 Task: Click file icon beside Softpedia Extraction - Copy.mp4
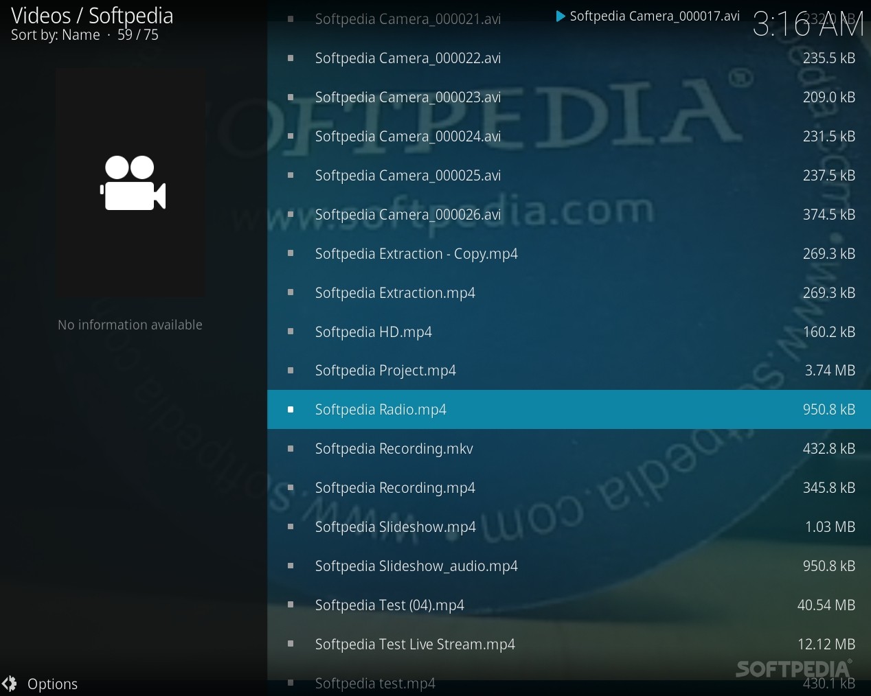[x=291, y=254]
